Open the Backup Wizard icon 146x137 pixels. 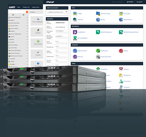tap(121, 20)
